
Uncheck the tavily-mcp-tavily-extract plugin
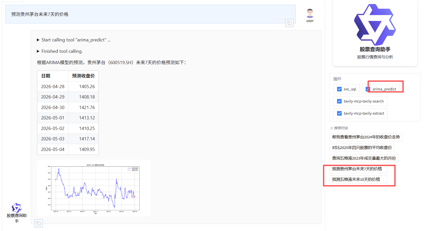339,113
